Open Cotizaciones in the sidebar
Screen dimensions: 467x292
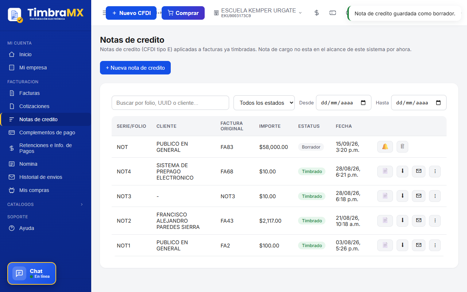[46, 106]
